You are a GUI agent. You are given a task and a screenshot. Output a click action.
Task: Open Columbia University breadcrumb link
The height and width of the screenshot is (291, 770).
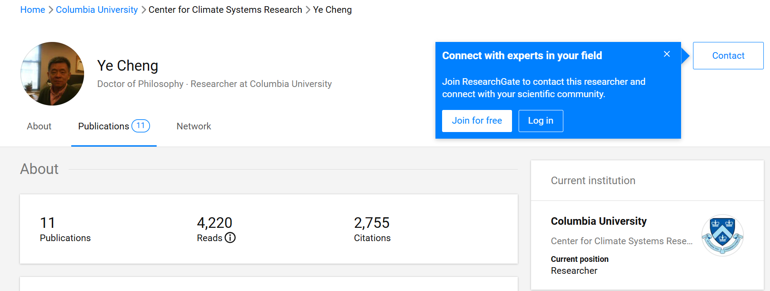(x=97, y=10)
